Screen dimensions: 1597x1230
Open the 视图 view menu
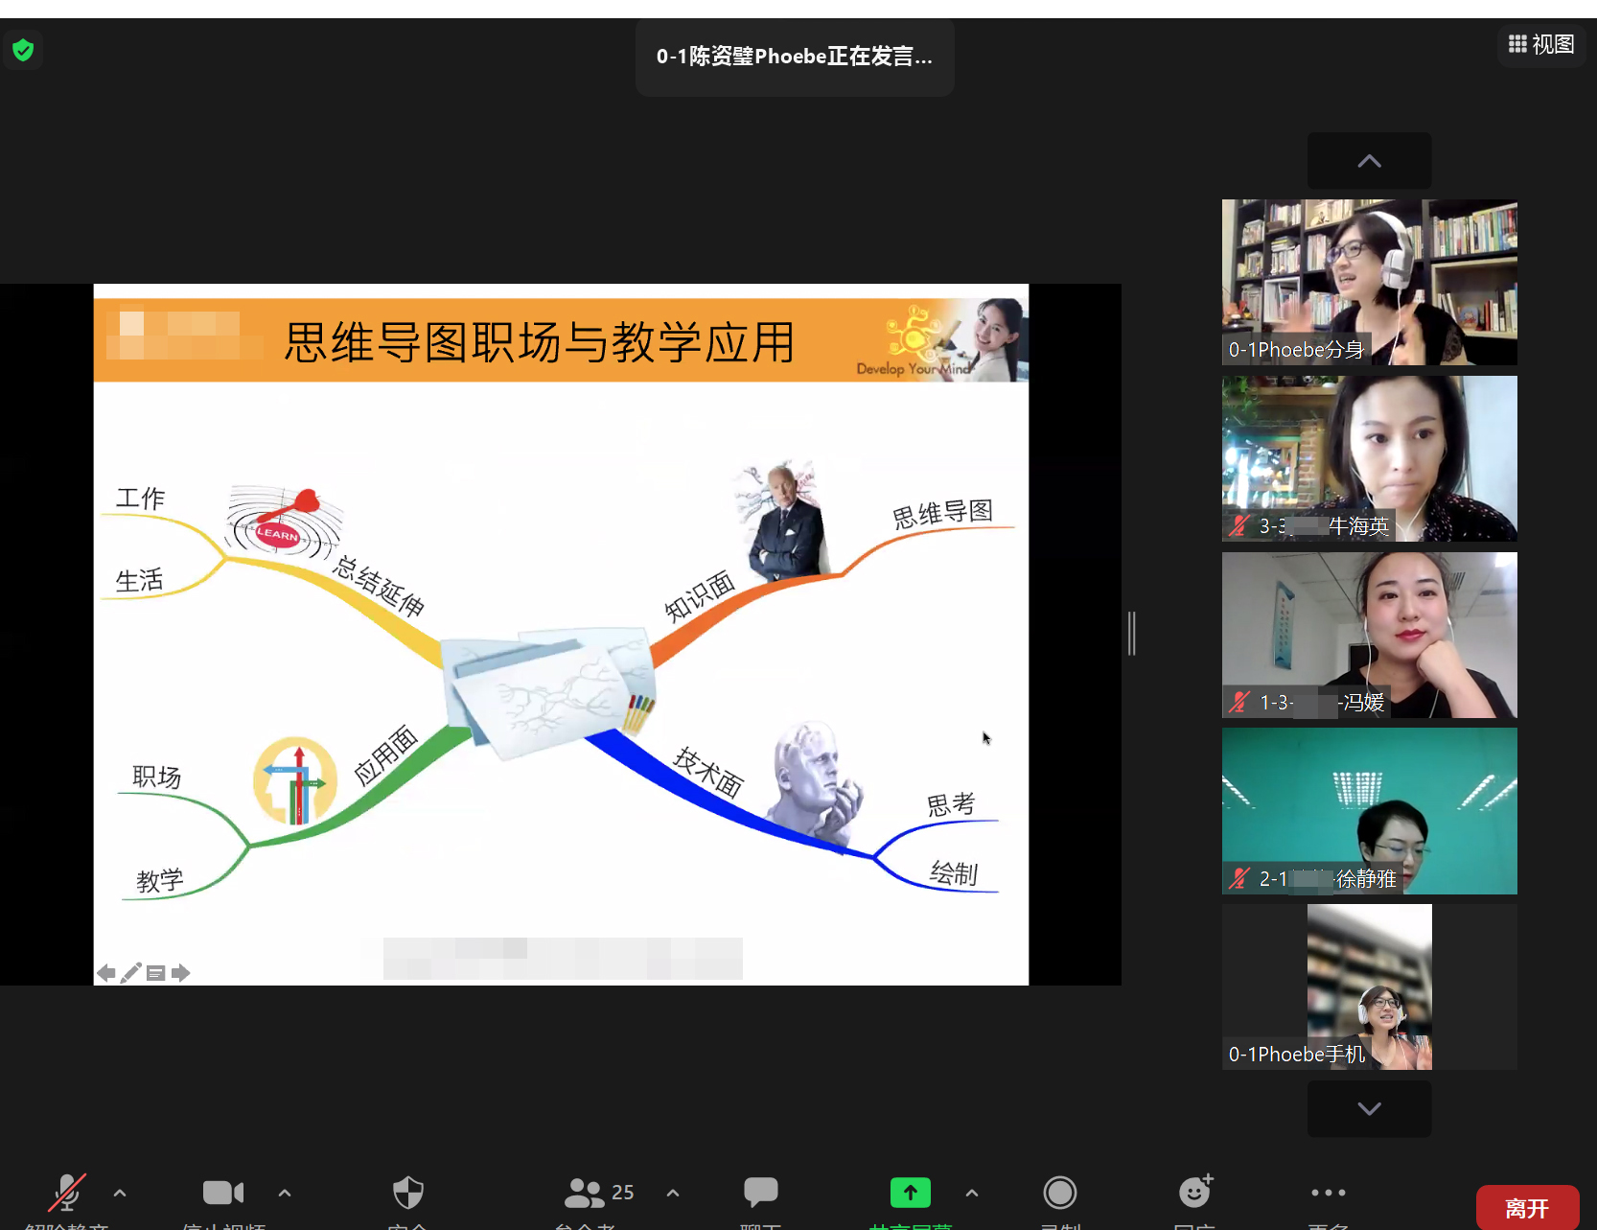tap(1541, 44)
